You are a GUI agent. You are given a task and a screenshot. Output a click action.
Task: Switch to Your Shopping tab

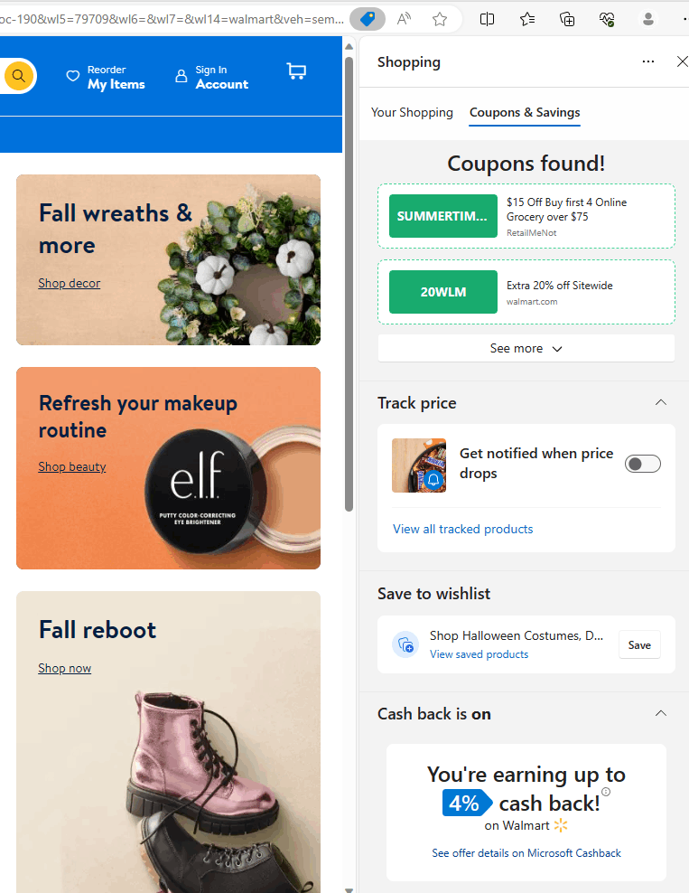[x=412, y=113]
